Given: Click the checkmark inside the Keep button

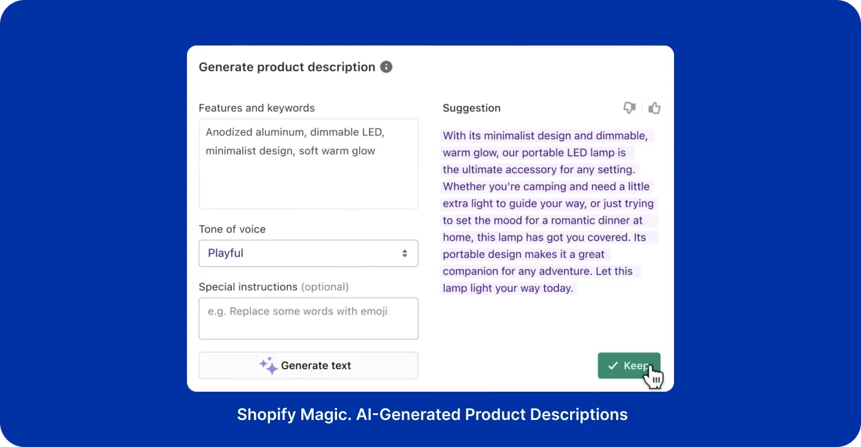Looking at the screenshot, I should [x=613, y=365].
